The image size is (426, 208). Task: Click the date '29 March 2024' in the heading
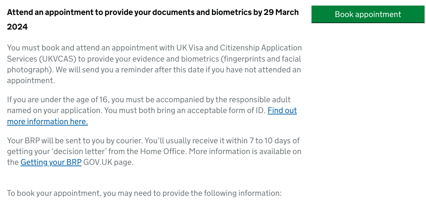pos(280,12)
